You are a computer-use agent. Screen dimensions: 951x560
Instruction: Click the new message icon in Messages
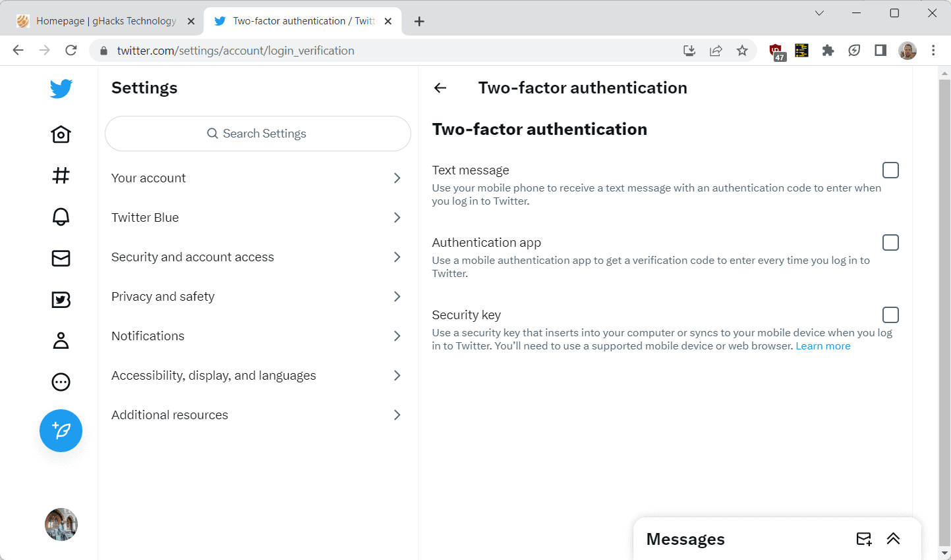click(863, 538)
